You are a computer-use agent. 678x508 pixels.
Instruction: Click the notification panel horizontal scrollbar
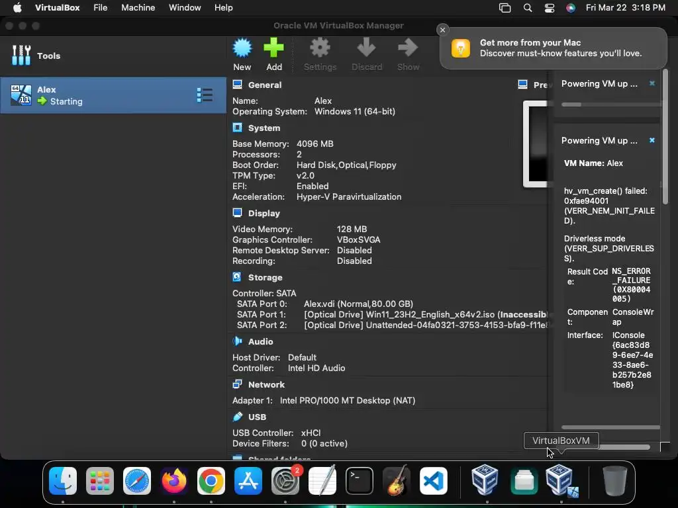click(x=610, y=428)
